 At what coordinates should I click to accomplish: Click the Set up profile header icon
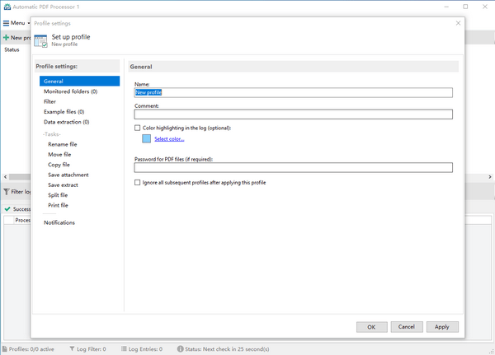coord(40,40)
